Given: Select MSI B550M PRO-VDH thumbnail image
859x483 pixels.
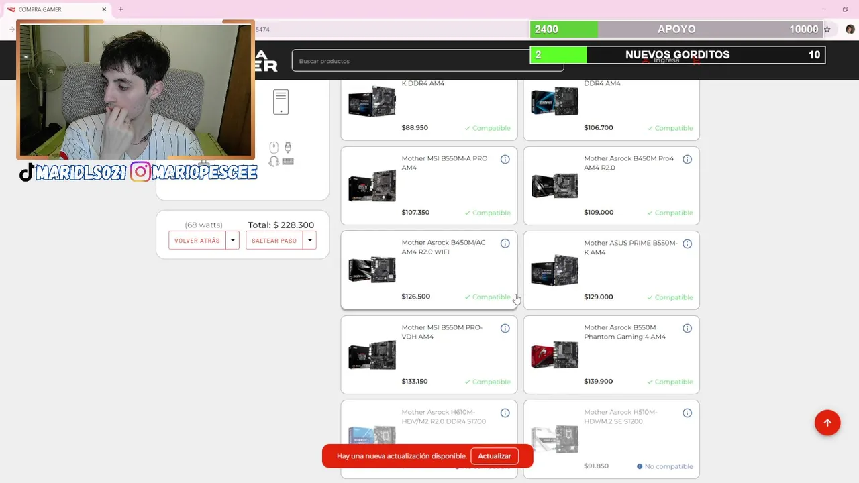Looking at the screenshot, I should pos(372,355).
